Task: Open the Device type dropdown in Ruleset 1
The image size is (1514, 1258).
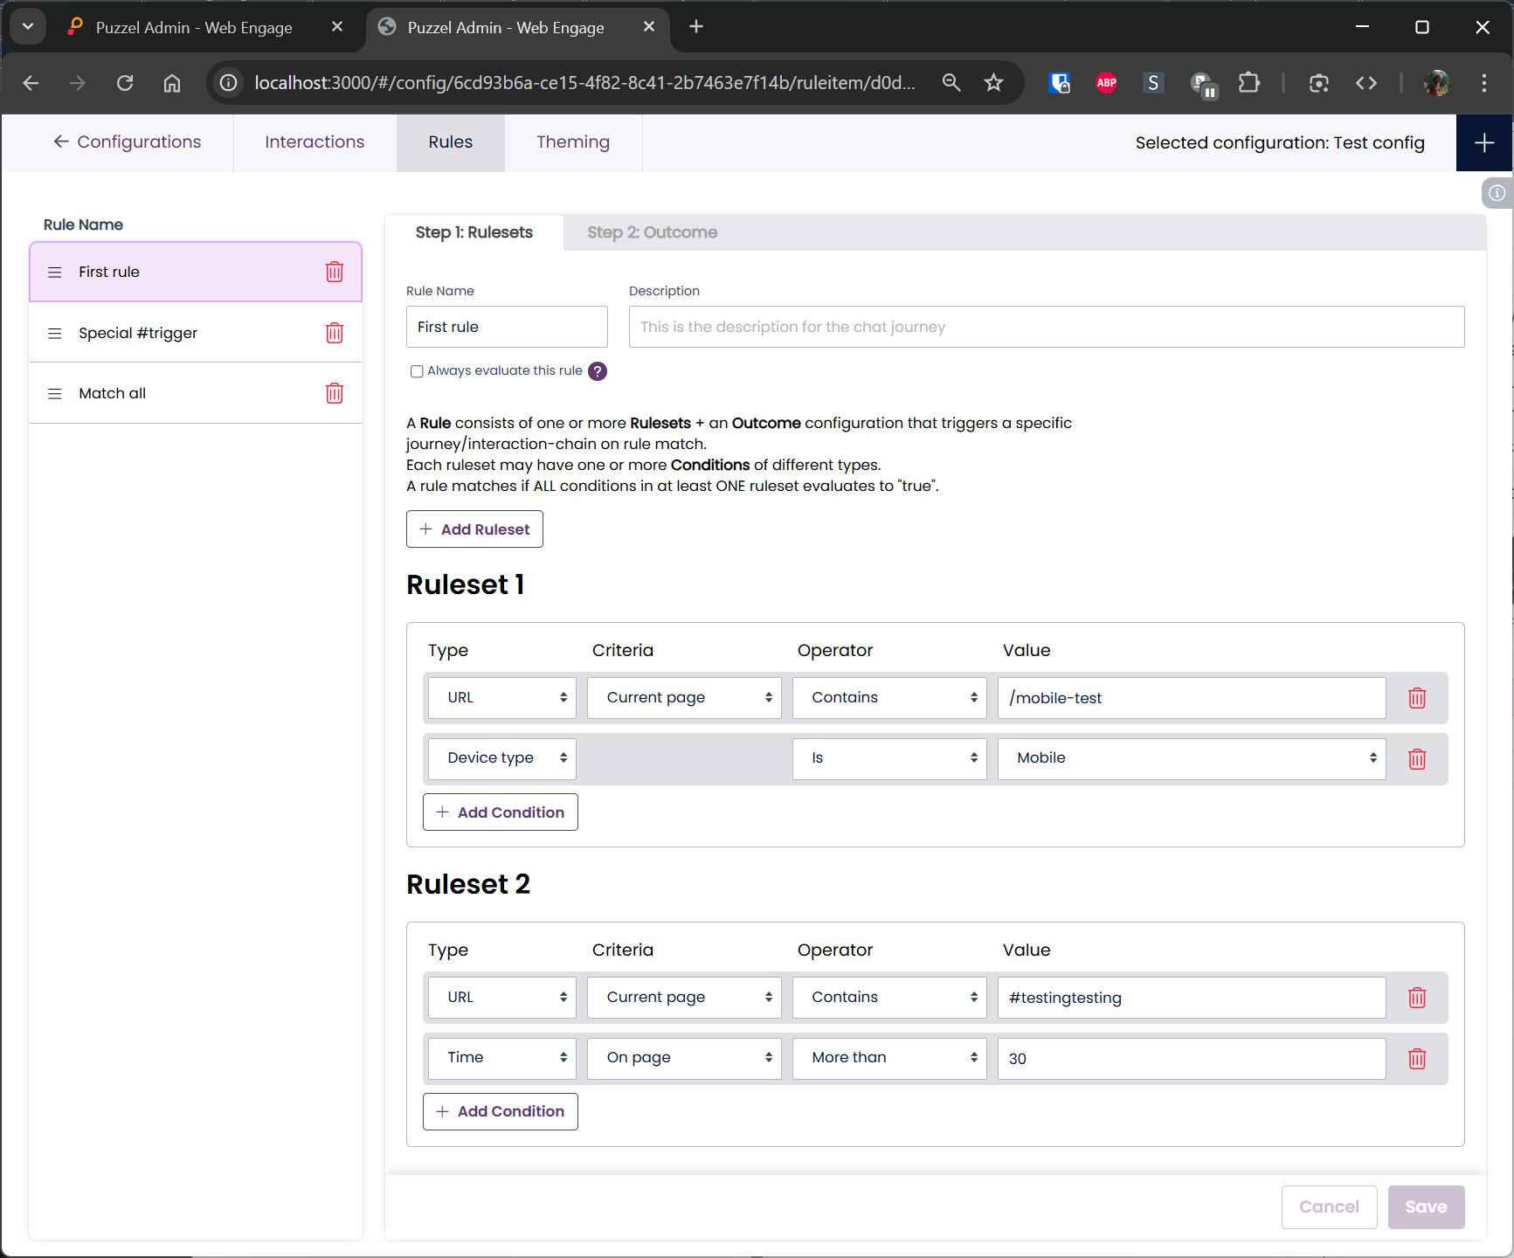Action: pos(502,758)
